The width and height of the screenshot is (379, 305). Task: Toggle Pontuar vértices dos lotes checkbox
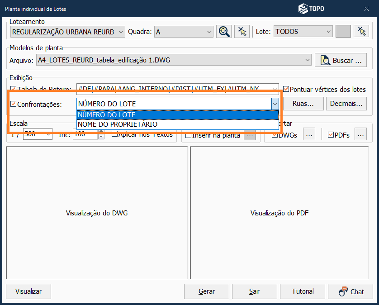pyautogui.click(x=286, y=89)
